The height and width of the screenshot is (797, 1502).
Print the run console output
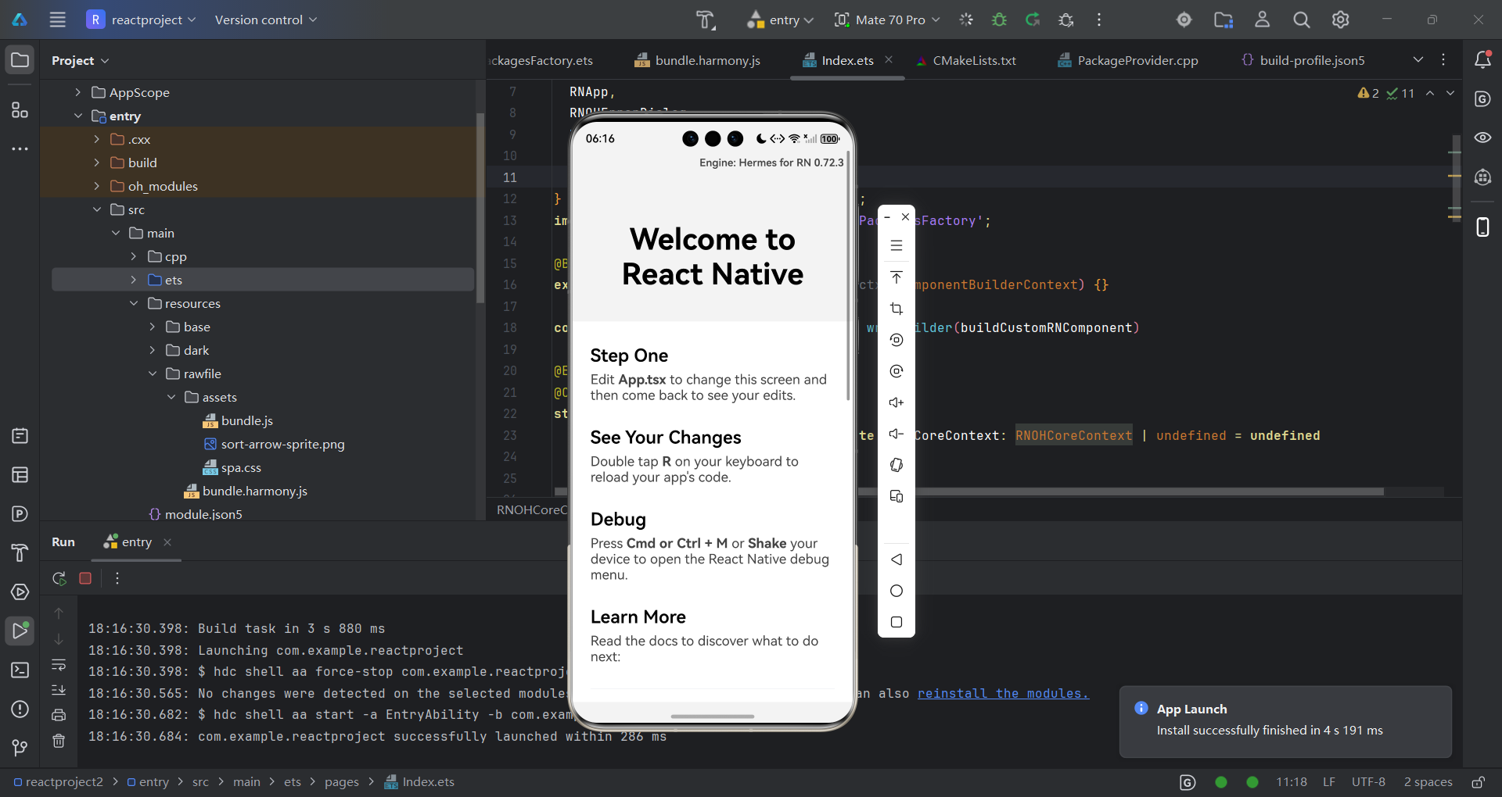click(59, 715)
